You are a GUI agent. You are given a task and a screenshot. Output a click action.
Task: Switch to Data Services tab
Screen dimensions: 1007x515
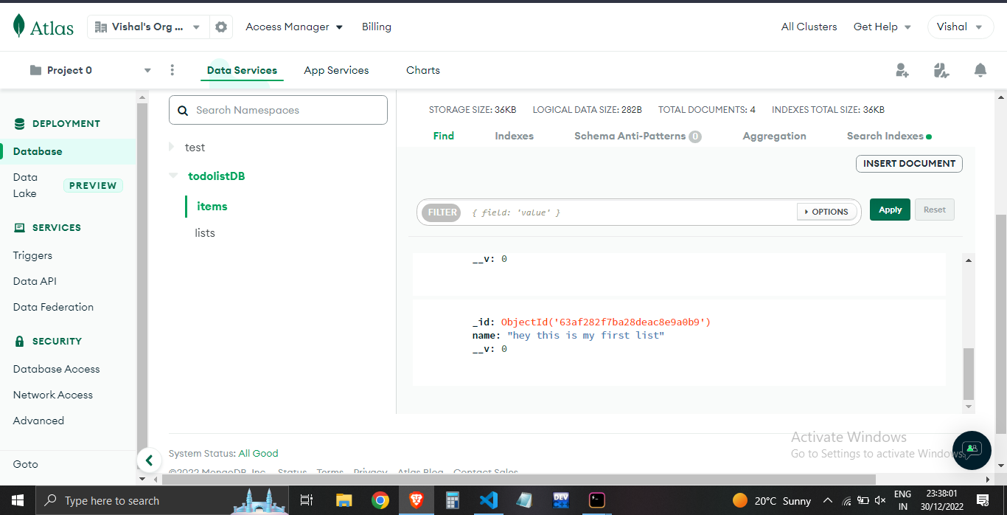242,71
